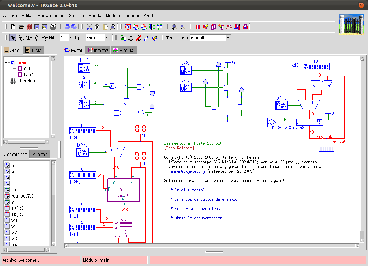
Task: Open the Bits dropdown
Action: [70, 38]
